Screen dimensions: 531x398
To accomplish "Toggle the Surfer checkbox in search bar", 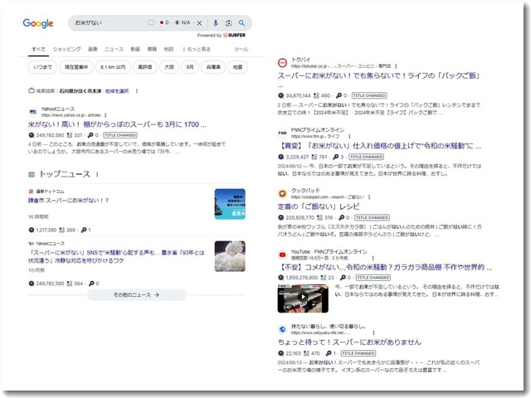I will pos(151,22).
